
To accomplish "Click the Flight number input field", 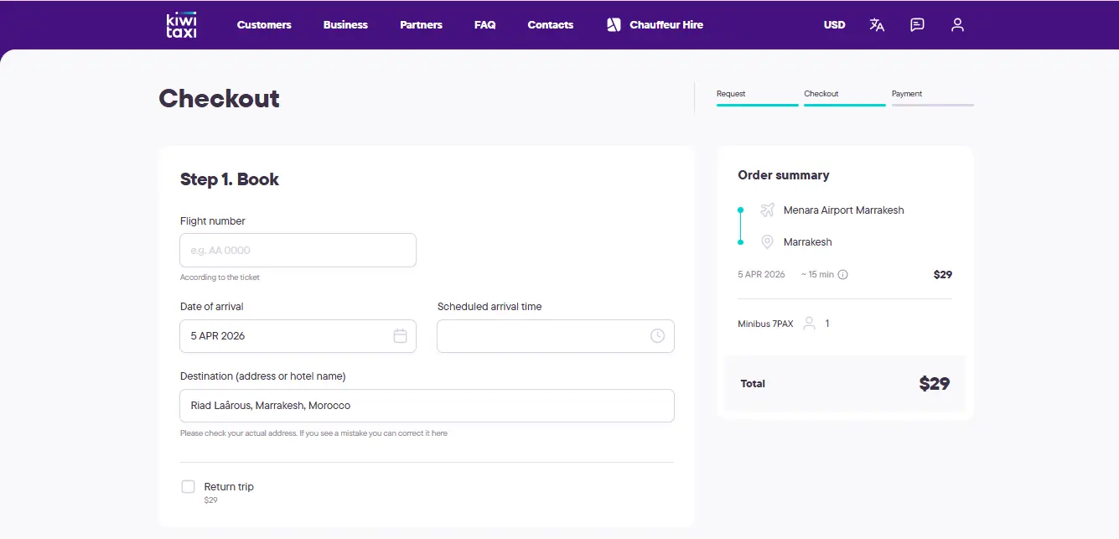I will pyautogui.click(x=298, y=250).
